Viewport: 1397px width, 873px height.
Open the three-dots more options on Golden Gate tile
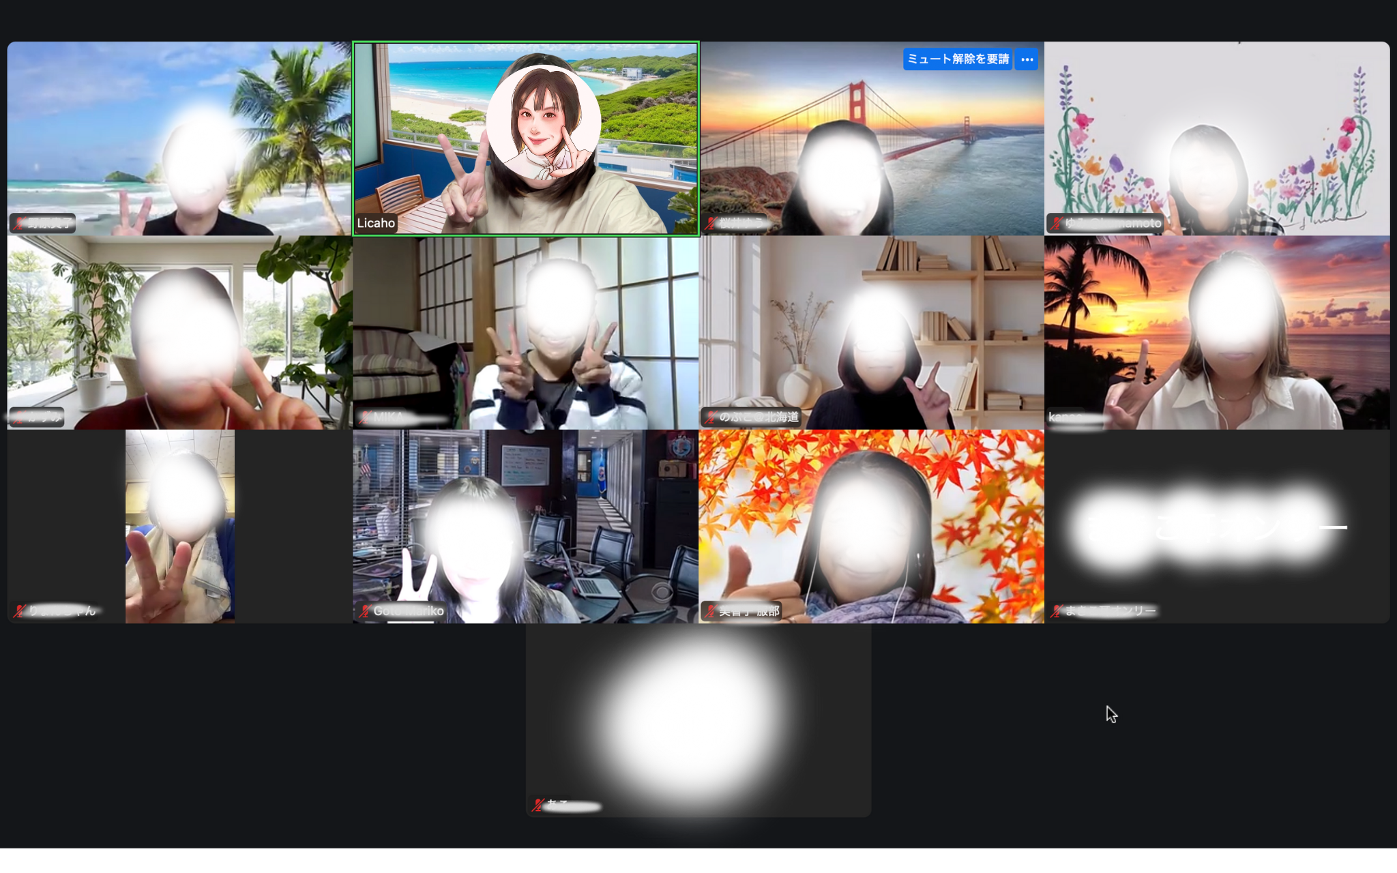pyautogui.click(x=1027, y=59)
